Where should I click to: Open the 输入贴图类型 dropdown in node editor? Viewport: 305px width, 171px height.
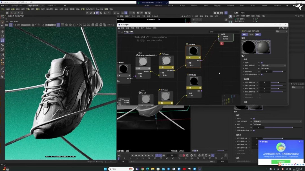tap(273, 65)
